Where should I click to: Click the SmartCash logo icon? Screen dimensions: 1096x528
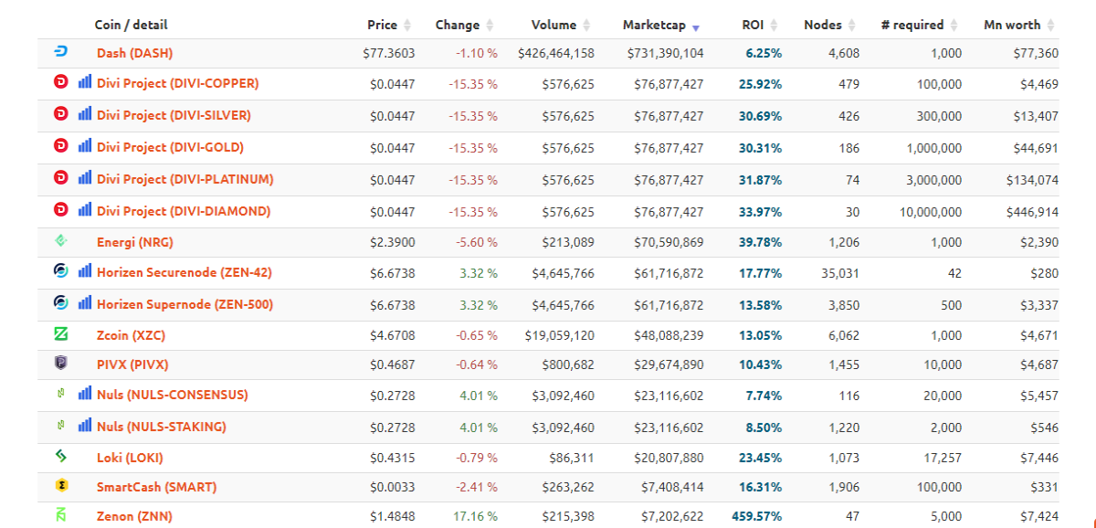pyautogui.click(x=61, y=486)
